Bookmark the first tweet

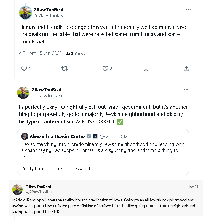(x=146, y=68)
